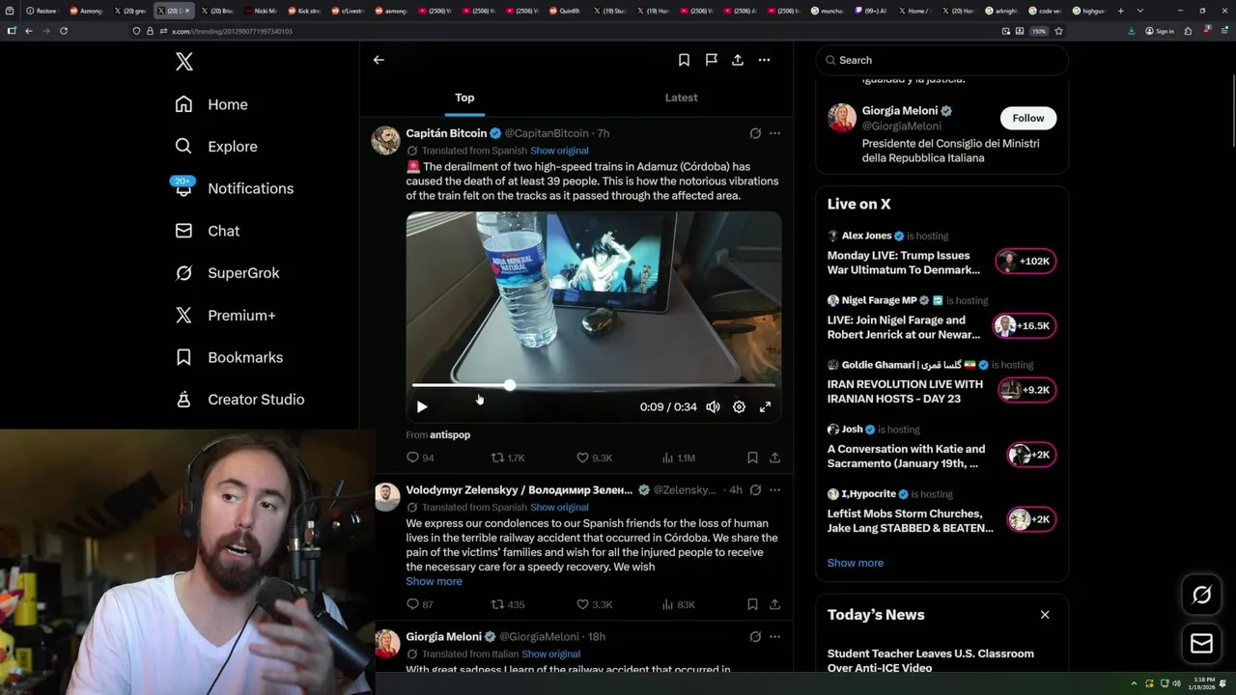Go back with the timeline arrow
1236x695 pixels.
(x=379, y=60)
